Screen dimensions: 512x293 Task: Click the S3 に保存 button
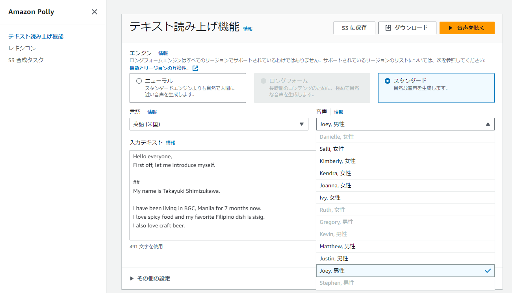[x=354, y=28]
